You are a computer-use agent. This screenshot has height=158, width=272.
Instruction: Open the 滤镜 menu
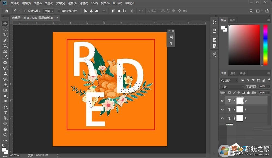click(x=84, y=3)
